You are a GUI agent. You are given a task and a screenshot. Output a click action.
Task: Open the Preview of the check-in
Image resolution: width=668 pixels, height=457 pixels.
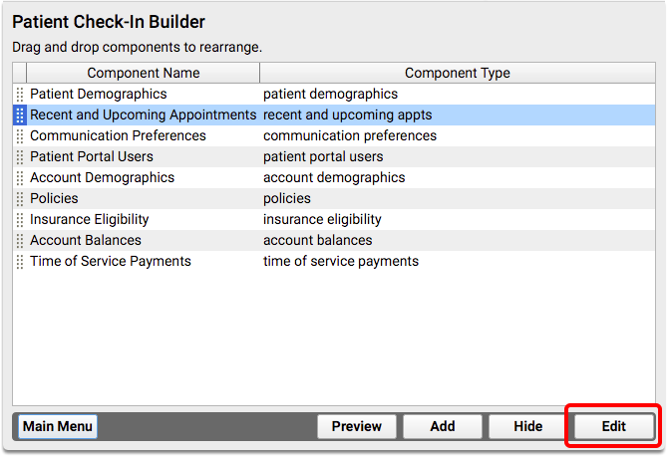pos(357,426)
